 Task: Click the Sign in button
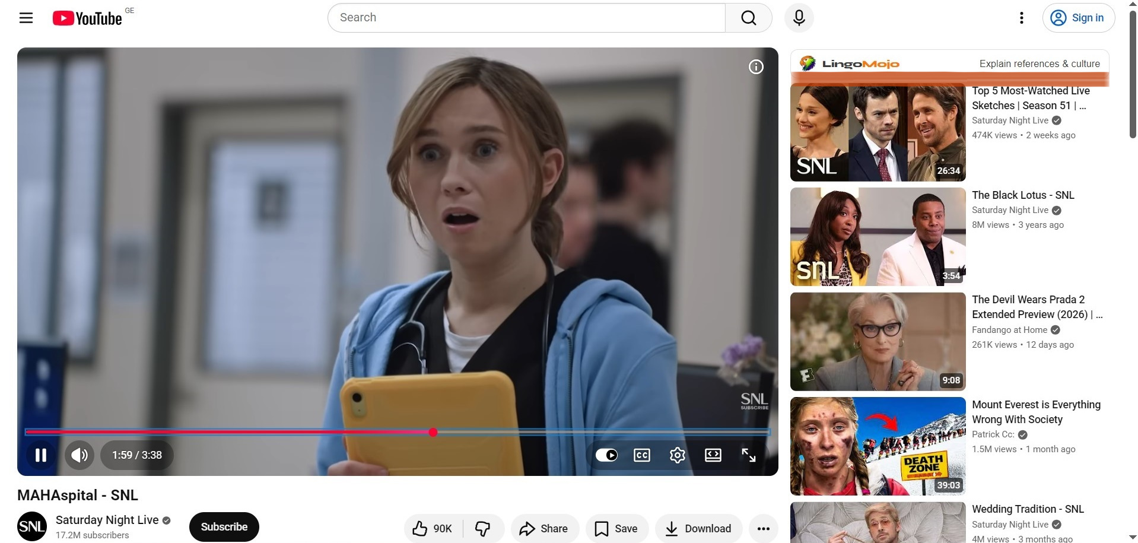(x=1079, y=18)
